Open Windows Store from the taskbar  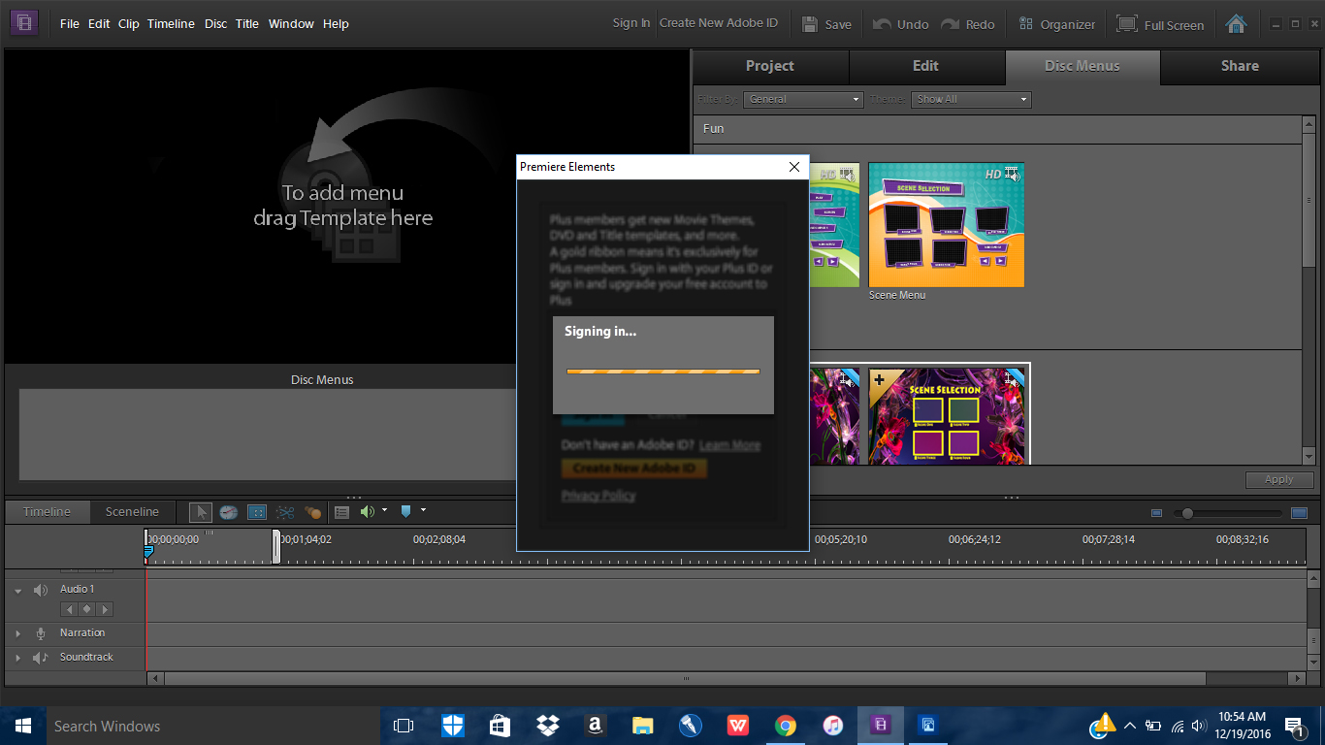[x=500, y=725]
